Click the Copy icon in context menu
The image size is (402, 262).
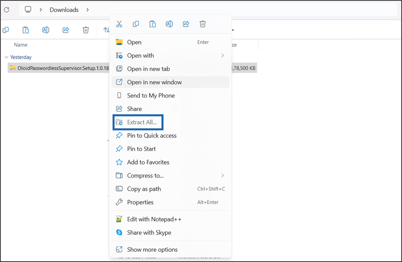[136, 24]
